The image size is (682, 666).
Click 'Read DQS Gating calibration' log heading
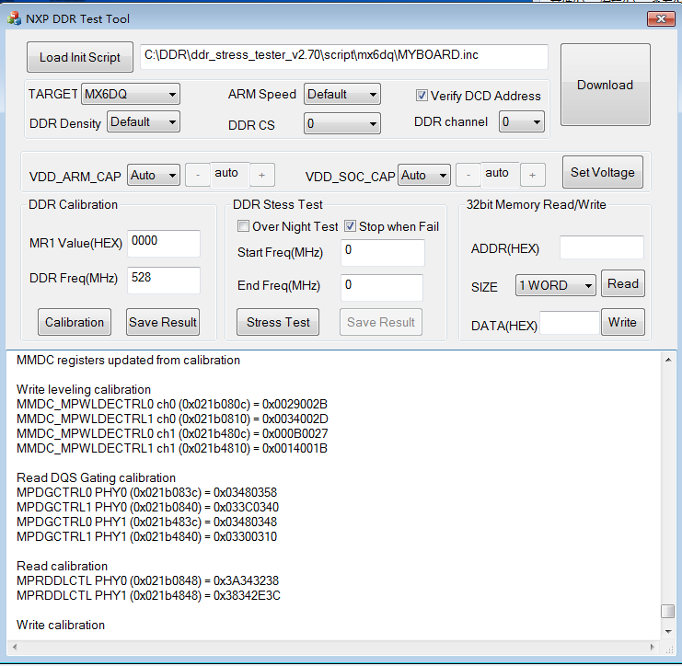[96, 477]
